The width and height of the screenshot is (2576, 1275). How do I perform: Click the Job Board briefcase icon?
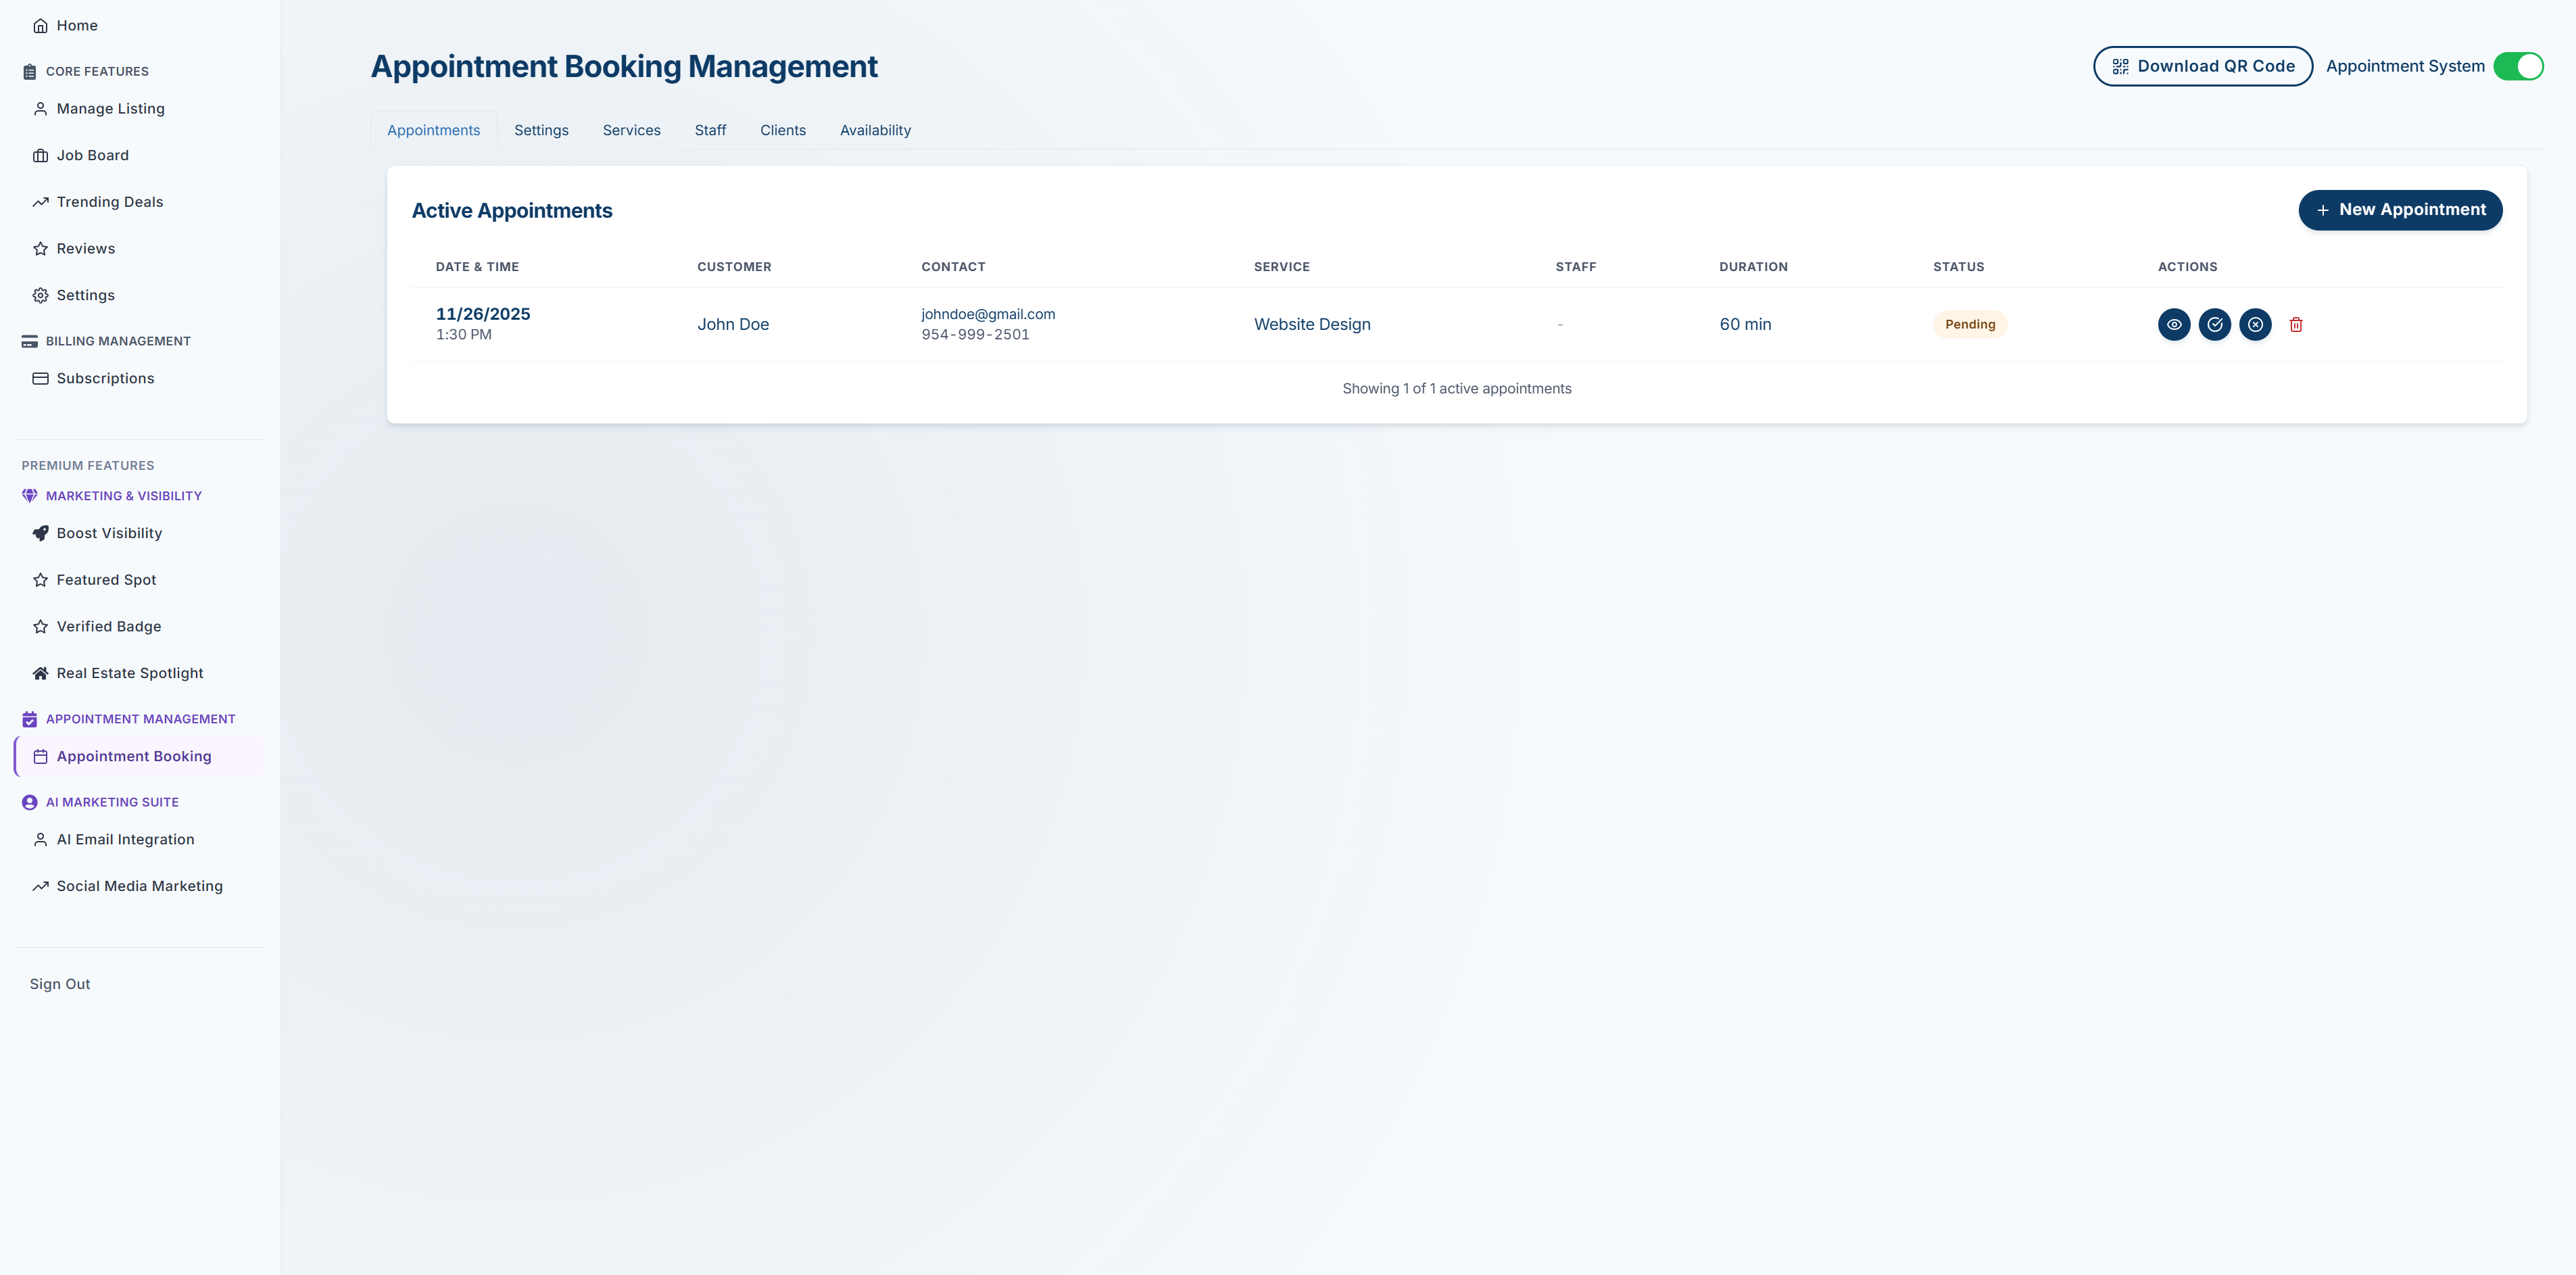(x=40, y=155)
